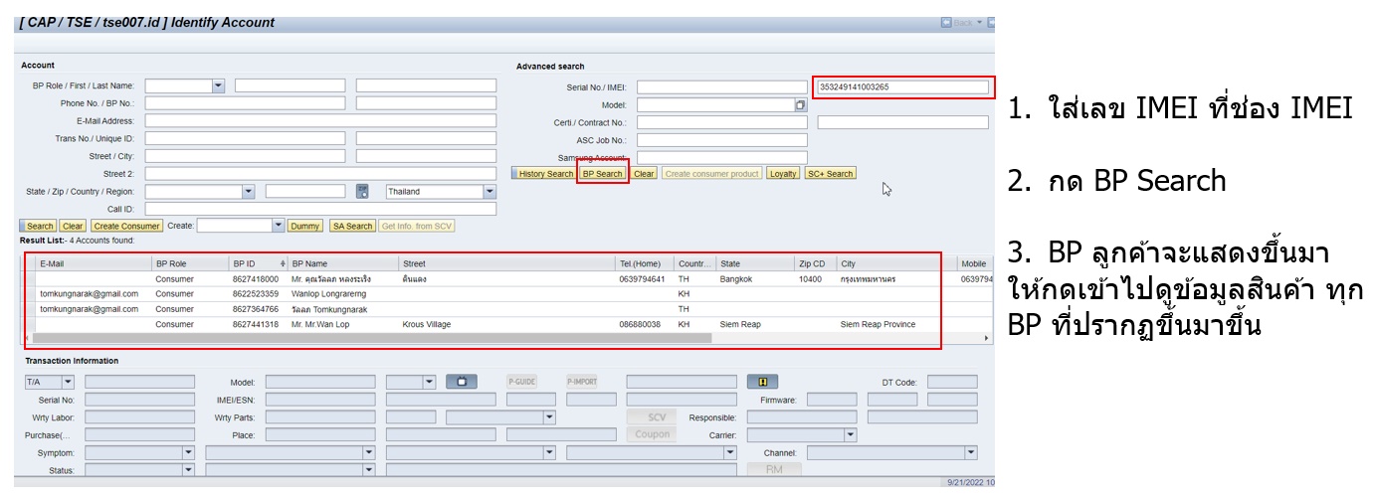The image size is (1374, 498).
Task: Click the P-GUIDE button
Action: tap(522, 382)
